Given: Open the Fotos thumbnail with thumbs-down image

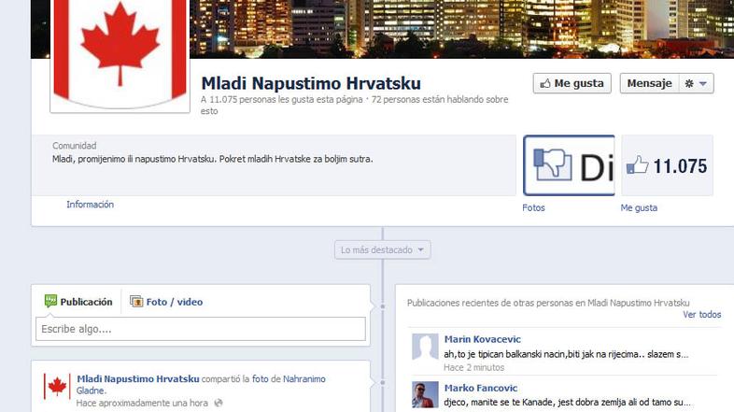Looking at the screenshot, I should (x=569, y=165).
